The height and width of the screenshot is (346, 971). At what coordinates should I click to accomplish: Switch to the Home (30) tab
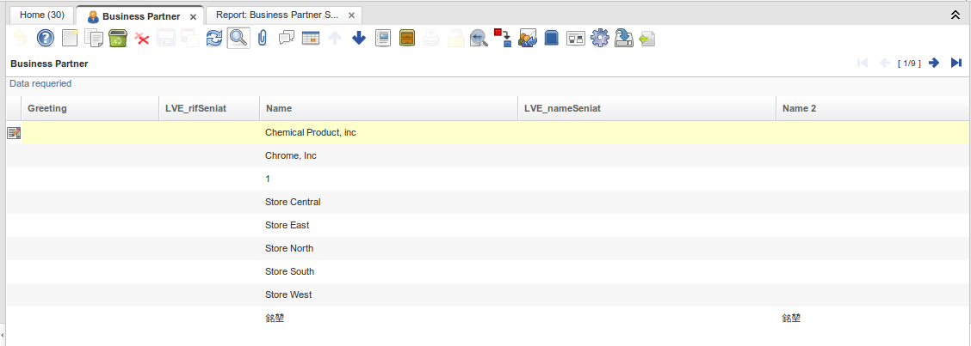[x=40, y=15]
